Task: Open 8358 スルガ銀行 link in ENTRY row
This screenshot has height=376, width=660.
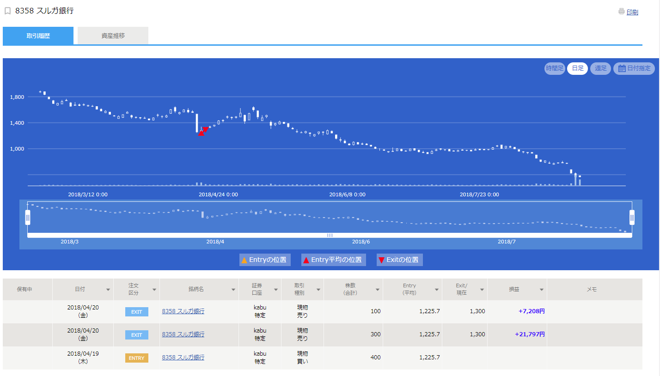Action: pos(183,358)
